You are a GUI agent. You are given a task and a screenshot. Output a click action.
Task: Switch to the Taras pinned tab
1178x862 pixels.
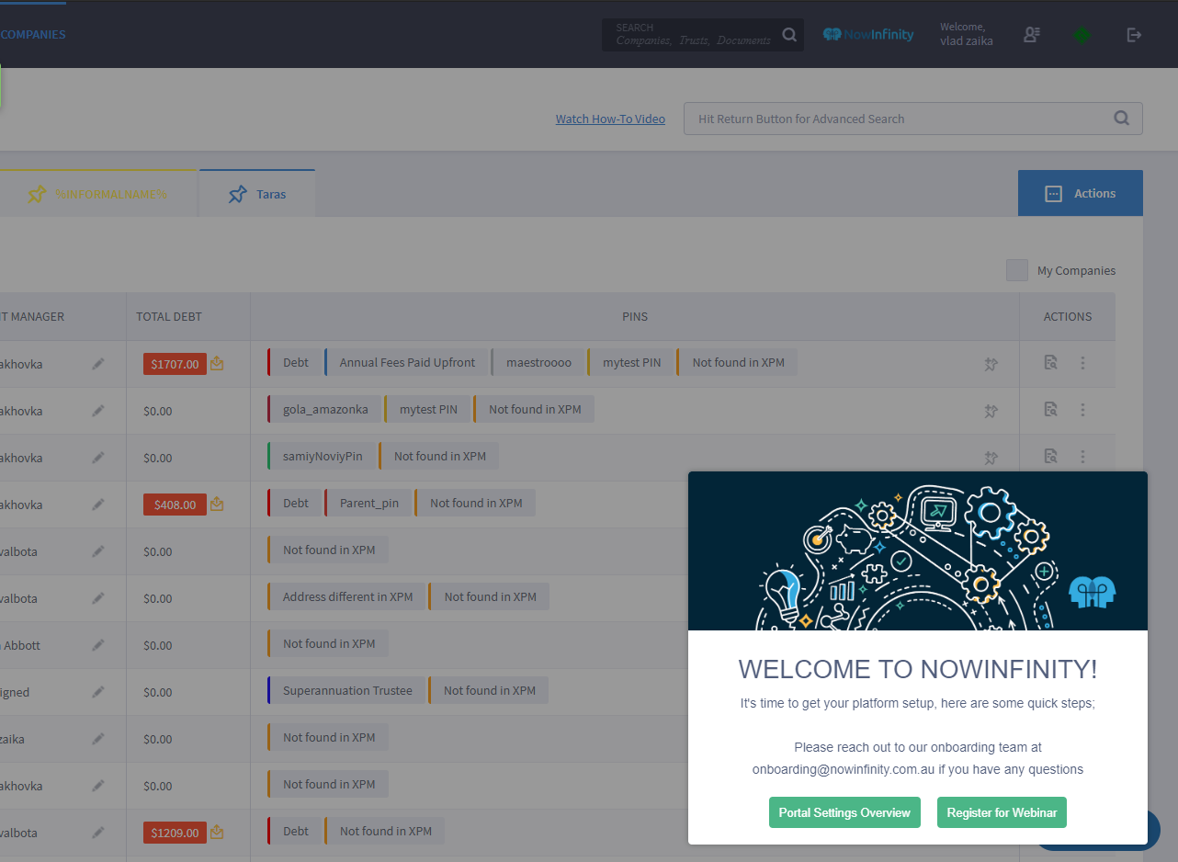click(x=257, y=194)
